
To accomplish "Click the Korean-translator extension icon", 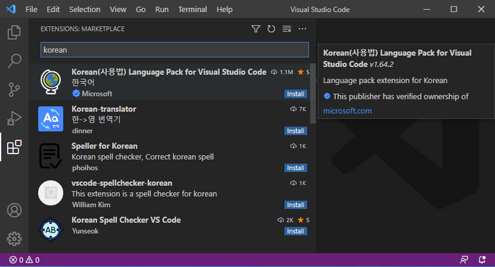I will pyautogui.click(x=50, y=119).
